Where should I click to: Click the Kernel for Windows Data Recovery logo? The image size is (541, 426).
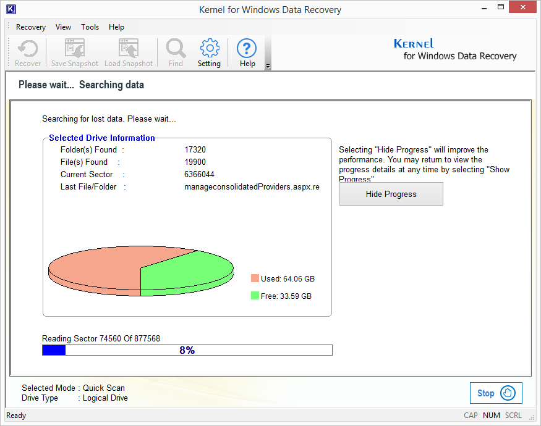coord(455,49)
